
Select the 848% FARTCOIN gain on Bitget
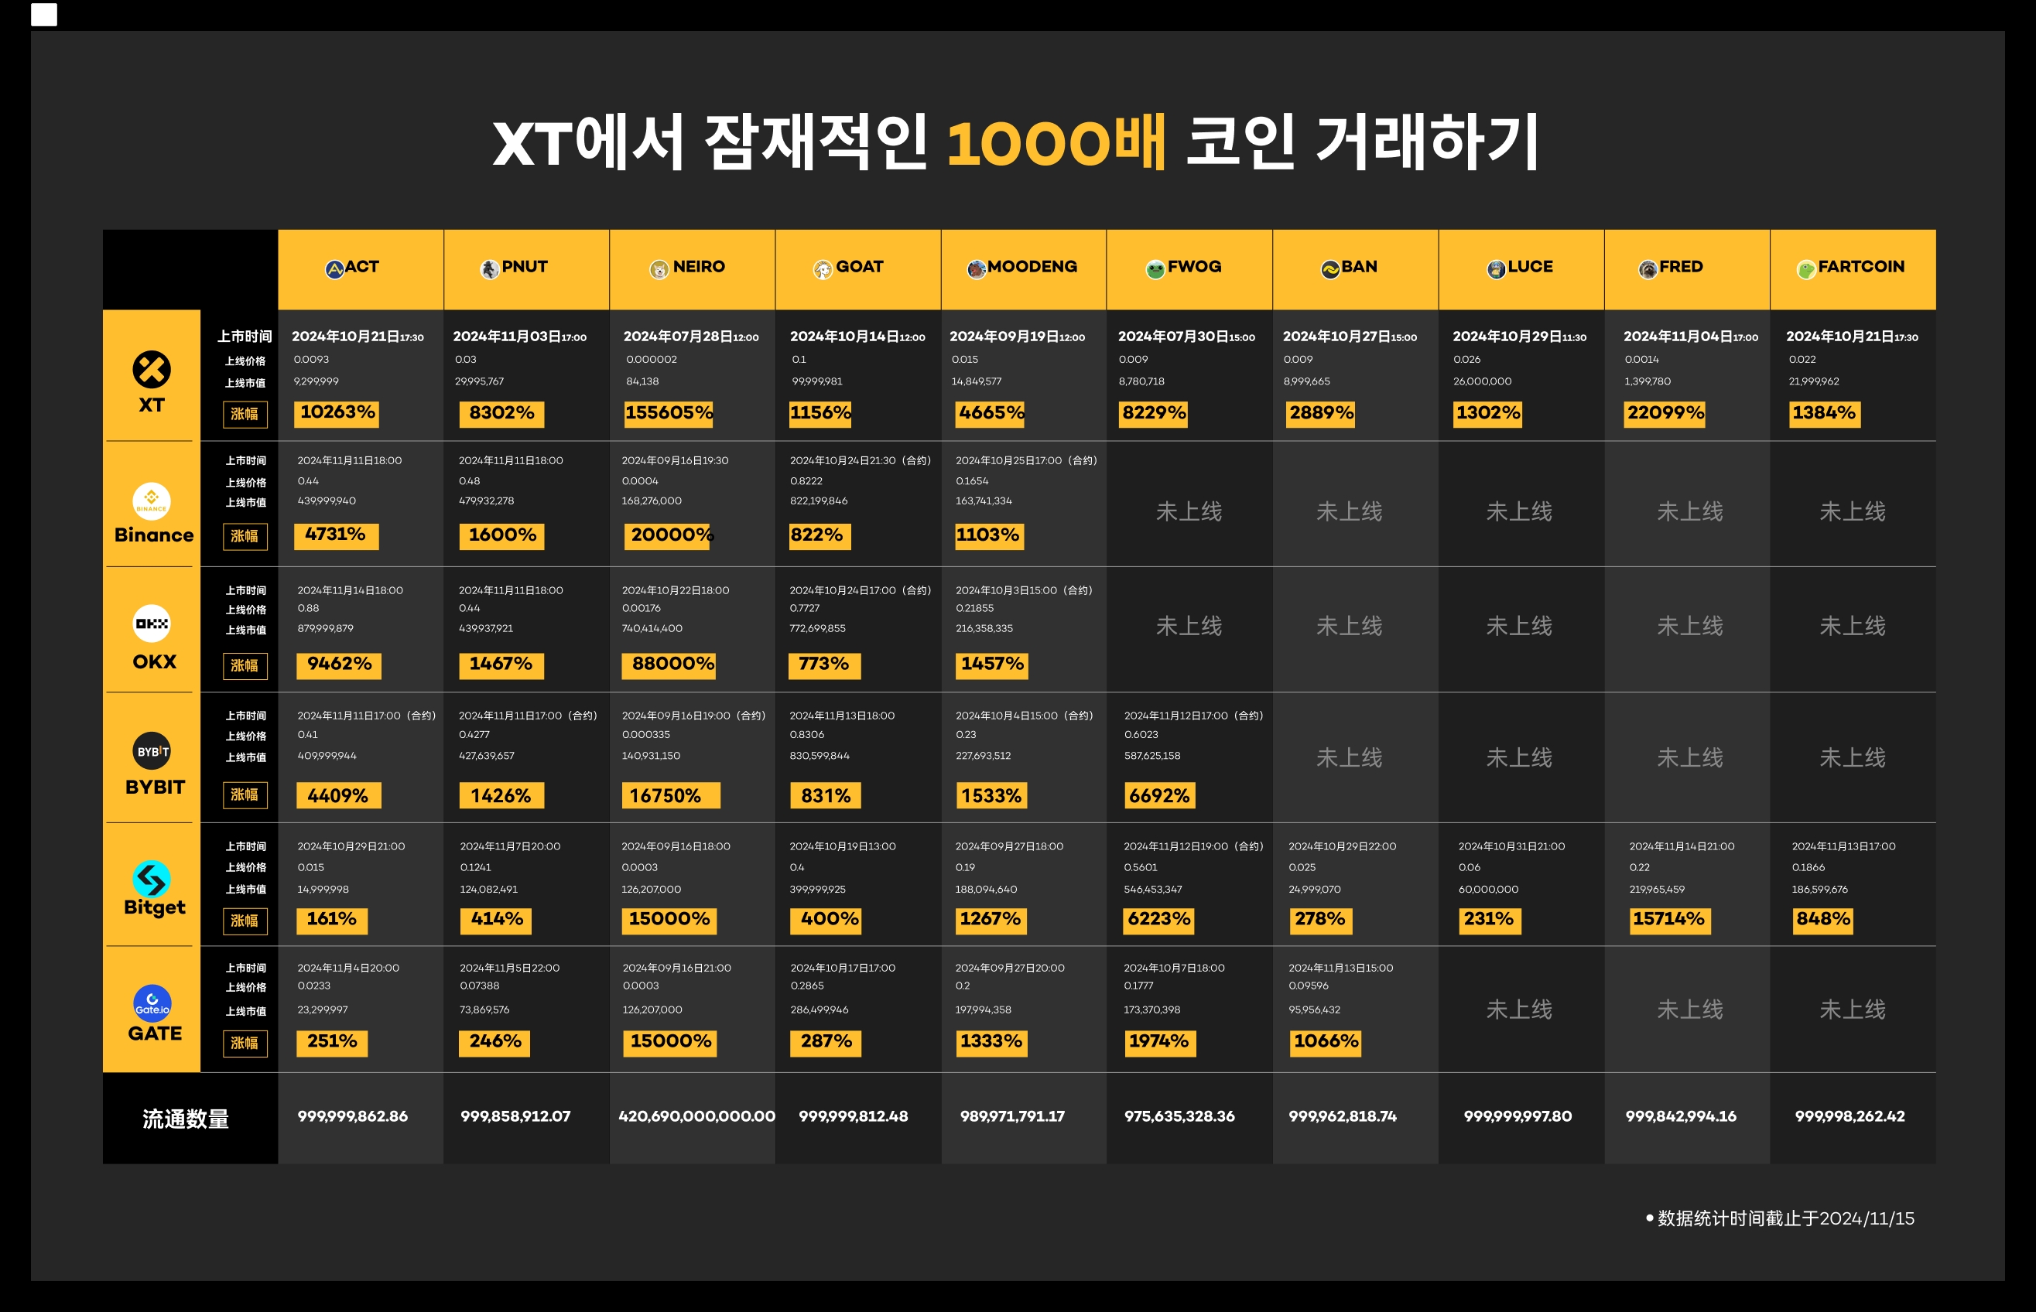pyautogui.click(x=1822, y=920)
